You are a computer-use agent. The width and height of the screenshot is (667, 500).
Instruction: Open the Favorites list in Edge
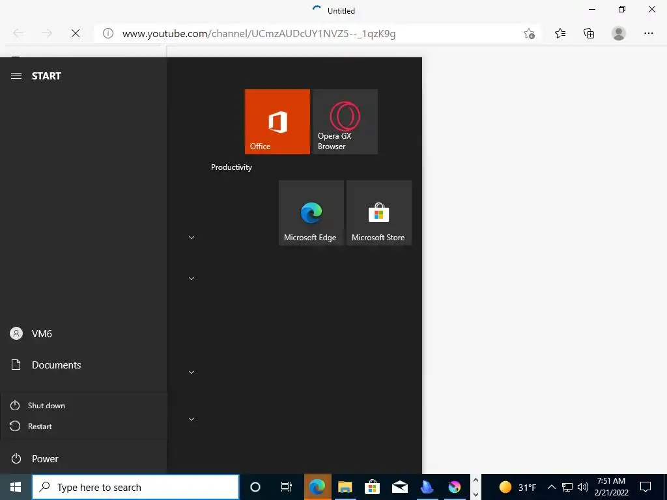(560, 33)
